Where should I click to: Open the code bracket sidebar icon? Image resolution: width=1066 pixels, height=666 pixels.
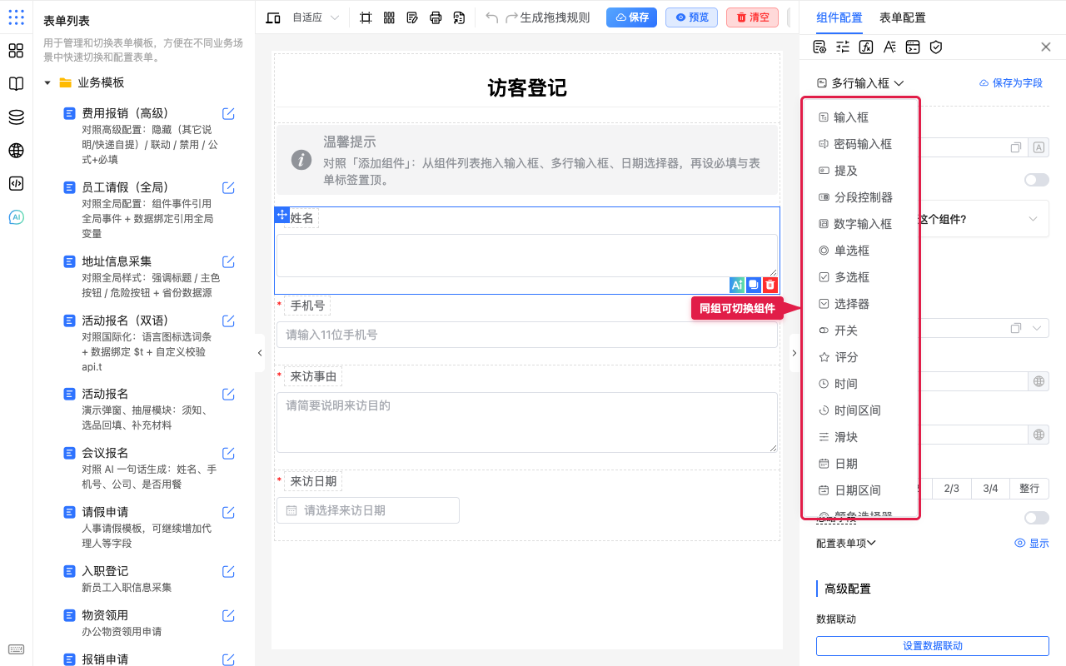pyautogui.click(x=16, y=184)
